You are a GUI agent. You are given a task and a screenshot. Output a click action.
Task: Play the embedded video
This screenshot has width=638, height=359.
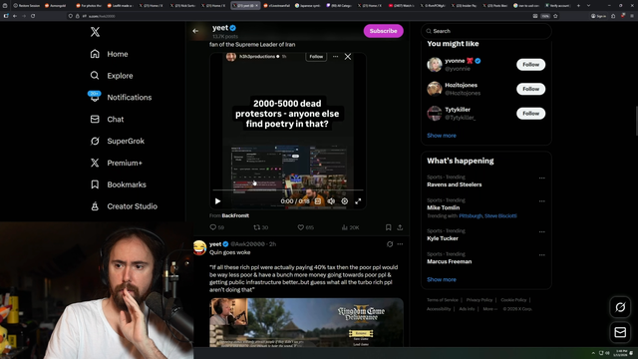tap(217, 201)
